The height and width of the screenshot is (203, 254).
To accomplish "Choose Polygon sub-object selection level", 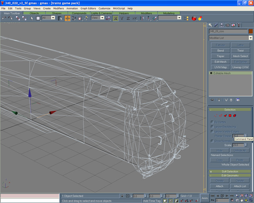I will tap(230, 115).
